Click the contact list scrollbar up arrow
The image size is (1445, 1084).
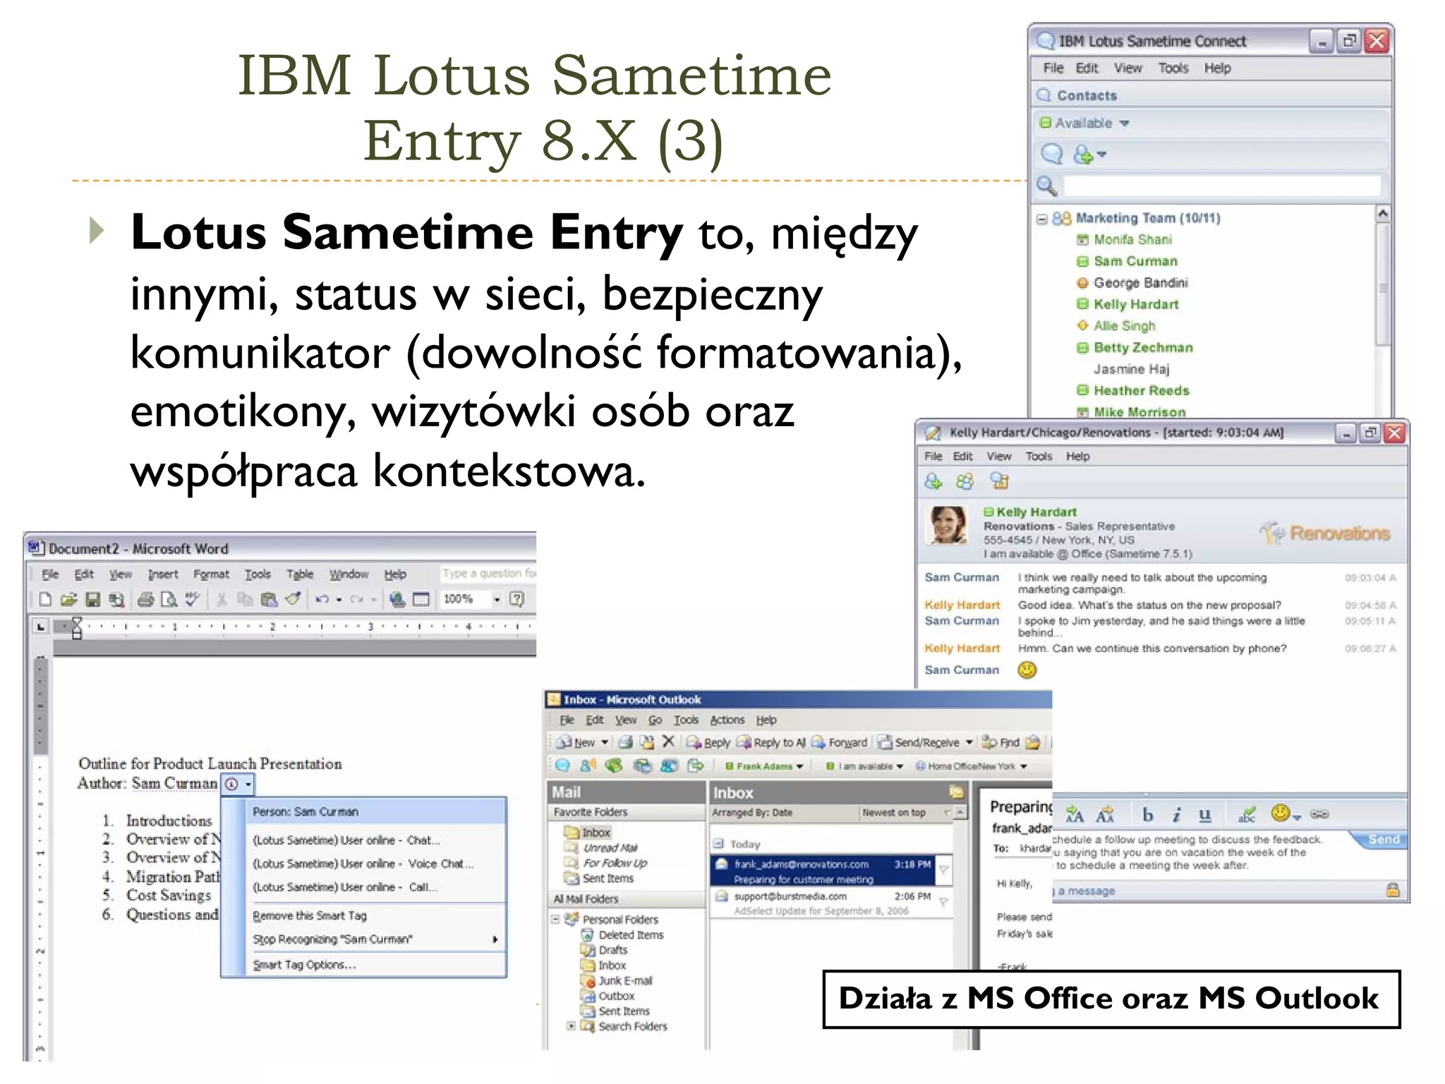tap(1383, 213)
